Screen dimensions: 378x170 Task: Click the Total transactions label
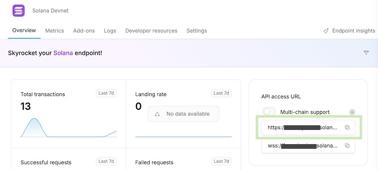[x=43, y=94]
